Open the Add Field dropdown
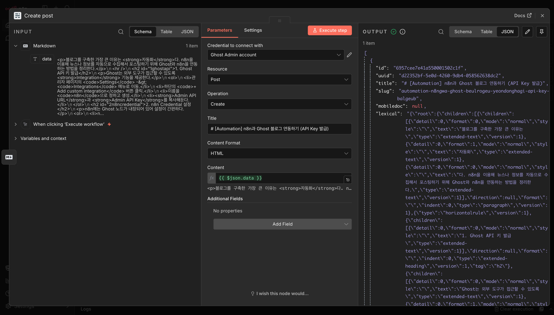Screen dimensions: 554x315 tap(282, 224)
